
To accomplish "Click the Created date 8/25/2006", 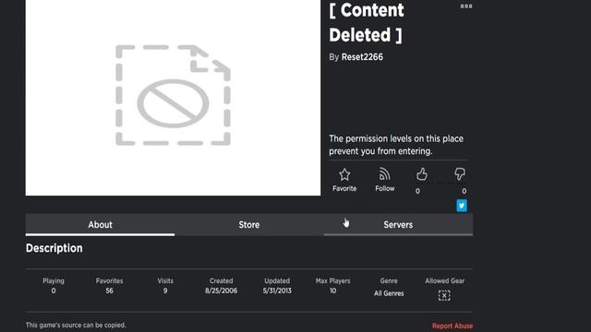I will tap(222, 290).
